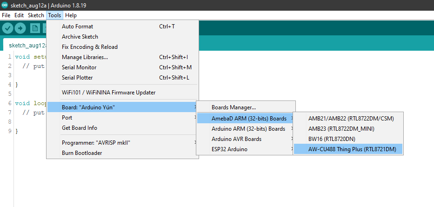Open the File menu
434x207 pixels.
[6, 15]
